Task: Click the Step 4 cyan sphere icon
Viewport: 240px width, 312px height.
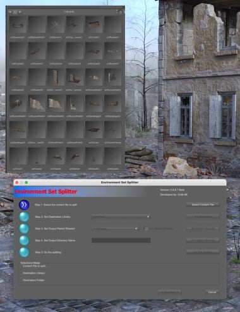Action: tap(24, 240)
